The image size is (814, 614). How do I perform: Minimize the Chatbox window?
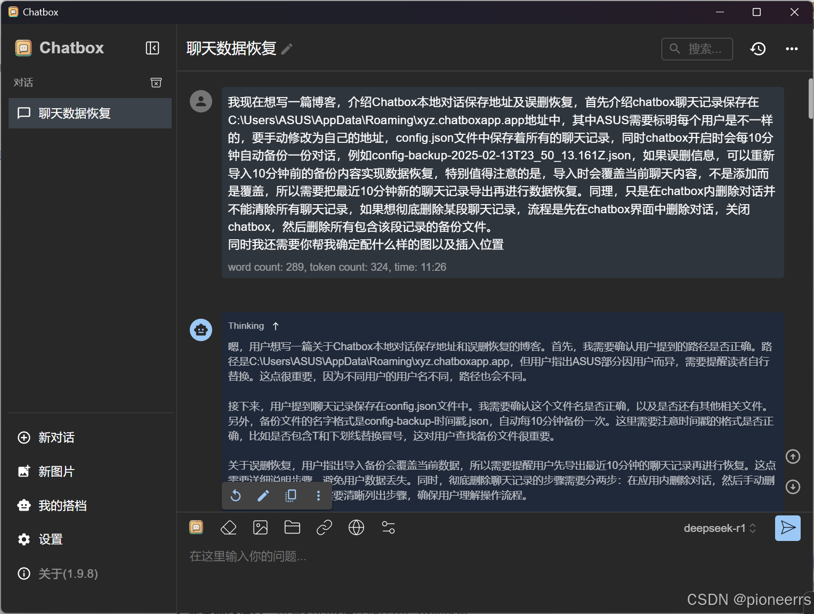720,12
